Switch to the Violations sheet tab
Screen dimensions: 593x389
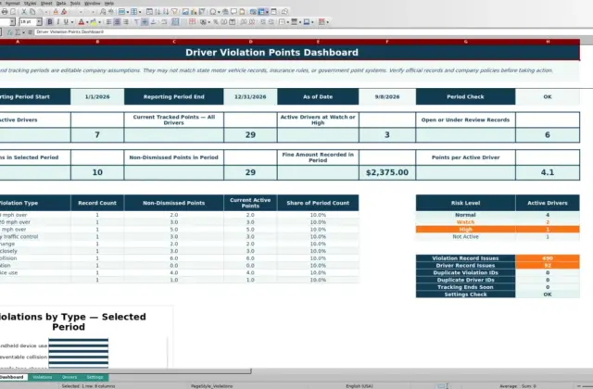pyautogui.click(x=42, y=377)
